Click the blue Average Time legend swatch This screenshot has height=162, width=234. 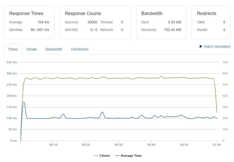point(117,156)
